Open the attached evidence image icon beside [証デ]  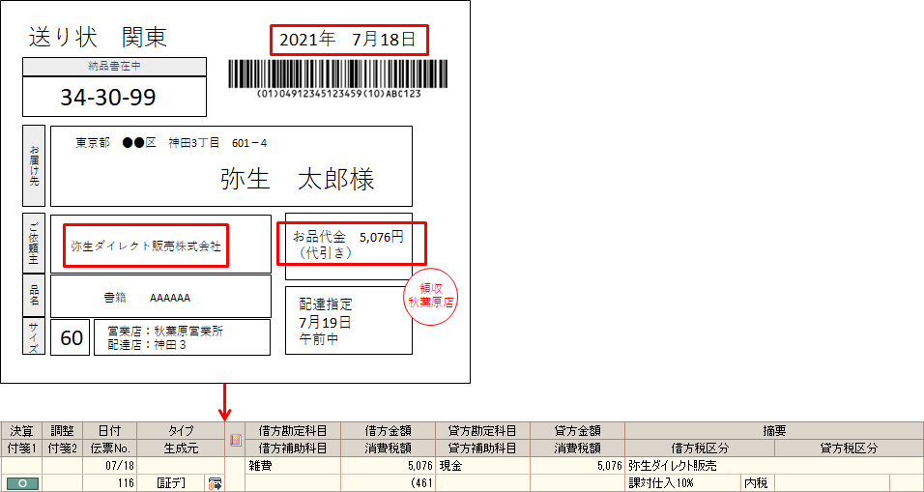214,481
